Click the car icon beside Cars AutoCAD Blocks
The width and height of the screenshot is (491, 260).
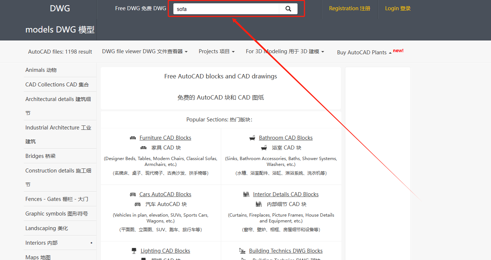pos(133,194)
